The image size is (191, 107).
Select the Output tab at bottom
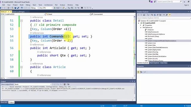point(11,102)
